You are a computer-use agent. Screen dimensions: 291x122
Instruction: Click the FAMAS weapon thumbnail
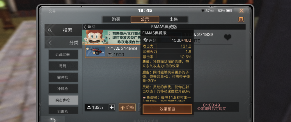coord(95,51)
